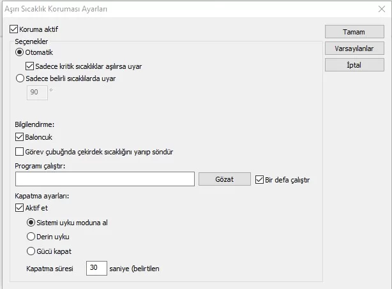The height and width of the screenshot is (289, 392).
Task: Uncheck Sadece kritik sıcaklıklar aşılırsa uyar
Action: (x=30, y=66)
